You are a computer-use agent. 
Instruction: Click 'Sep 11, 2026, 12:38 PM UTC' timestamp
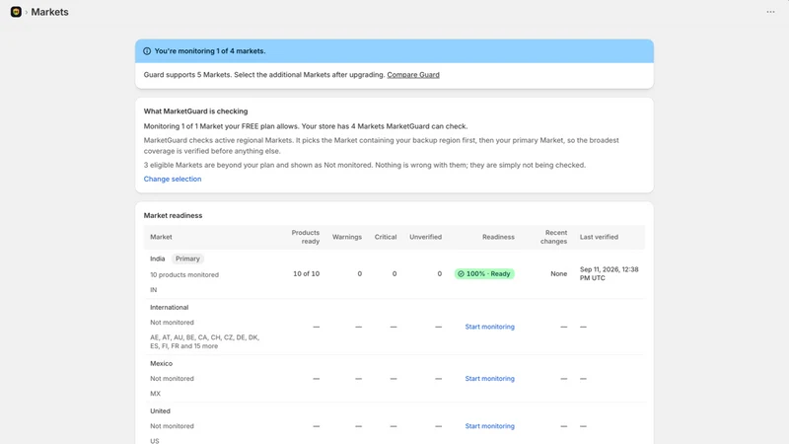coord(609,274)
